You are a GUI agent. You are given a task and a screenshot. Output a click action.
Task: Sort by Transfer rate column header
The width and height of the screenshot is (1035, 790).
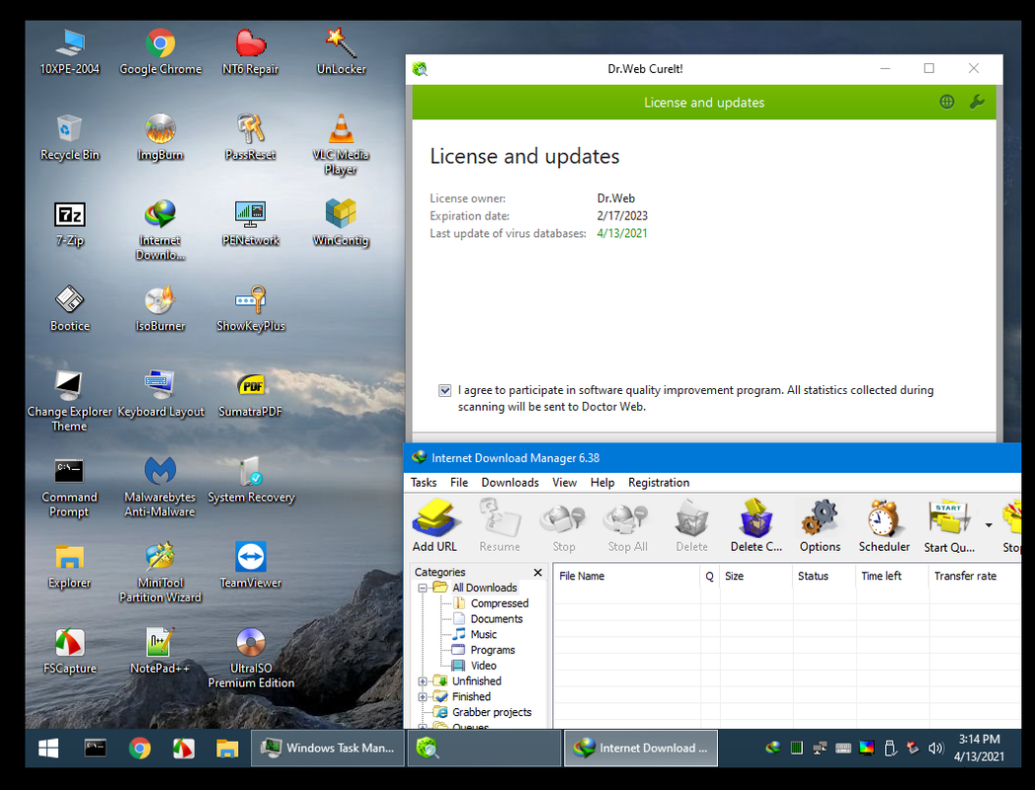(975, 576)
